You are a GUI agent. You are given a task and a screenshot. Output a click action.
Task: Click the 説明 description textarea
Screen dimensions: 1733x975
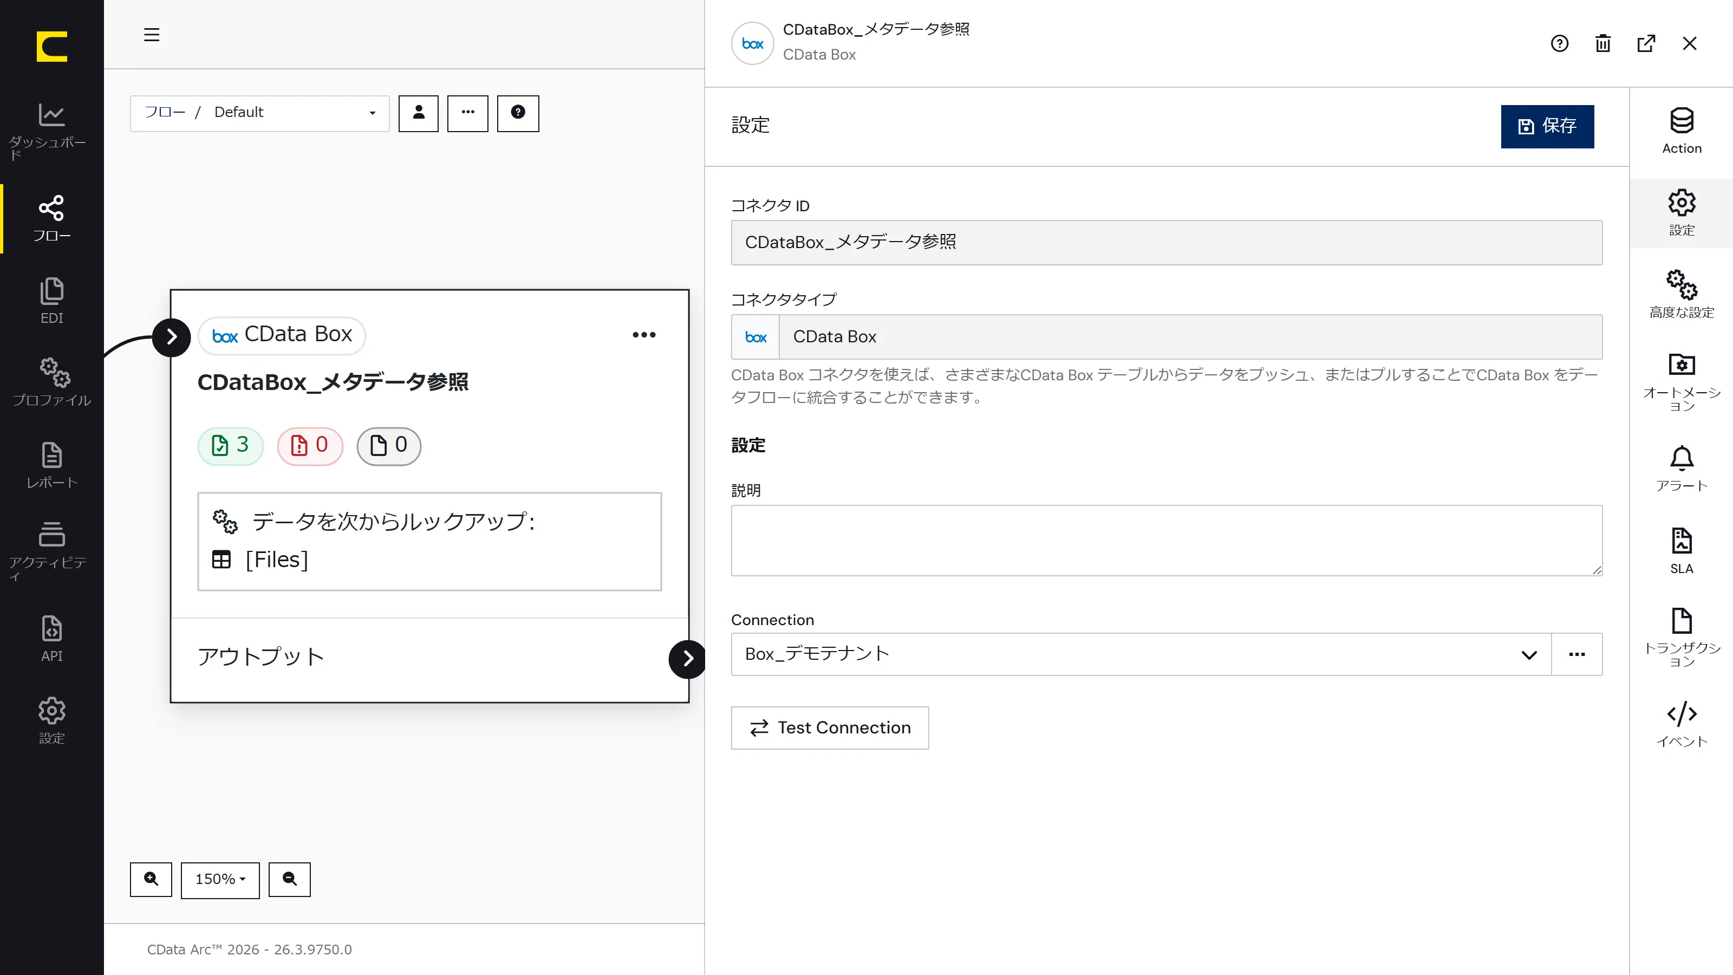(x=1167, y=541)
